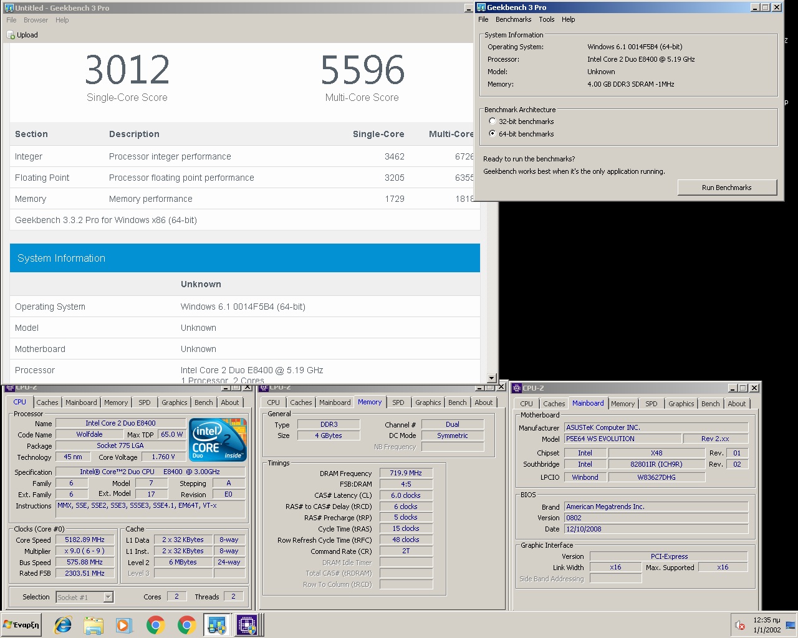Switch to CPU-Z via its taskbar icon
The width and height of the screenshot is (798, 638).
point(247,625)
